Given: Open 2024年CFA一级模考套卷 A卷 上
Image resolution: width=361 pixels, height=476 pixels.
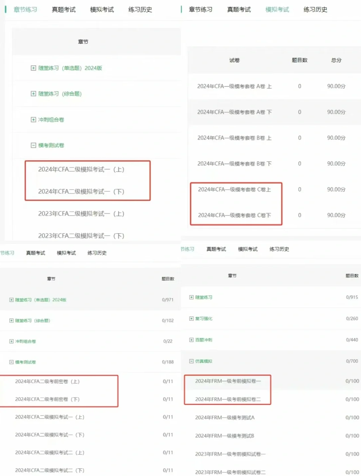Looking at the screenshot, I should click(235, 86).
